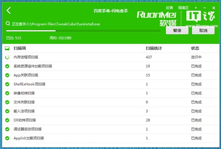Cancel the scan with 取消 button
This screenshot has height=149, width=221.
pyautogui.click(x=203, y=31)
